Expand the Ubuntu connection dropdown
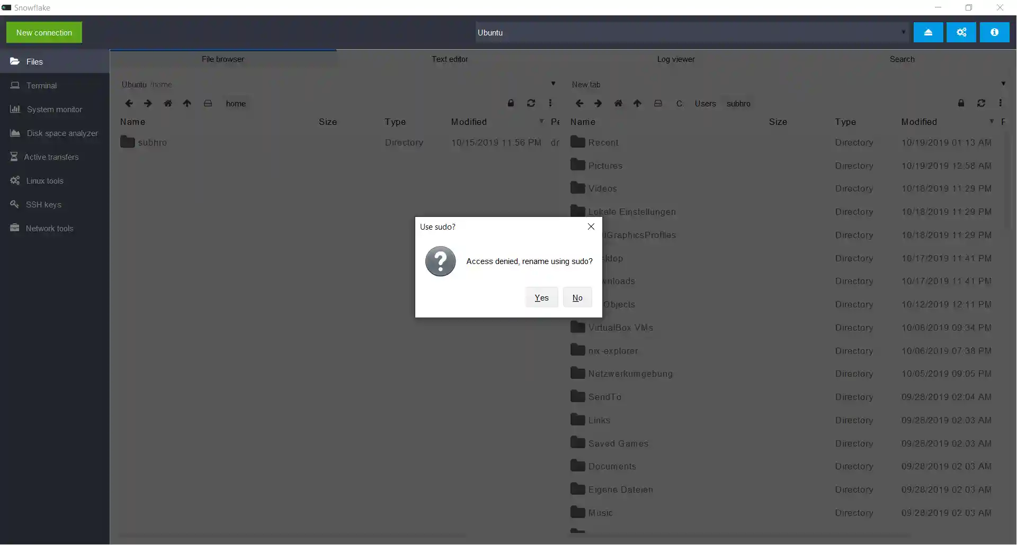Screen dimensions: 1017x545 pyautogui.click(x=903, y=32)
